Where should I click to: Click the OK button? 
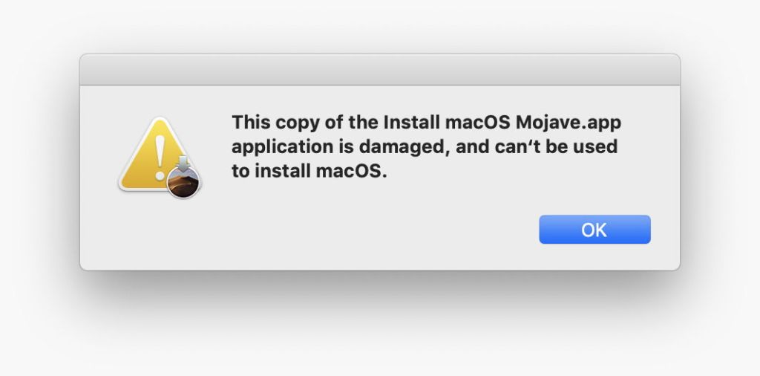594,230
